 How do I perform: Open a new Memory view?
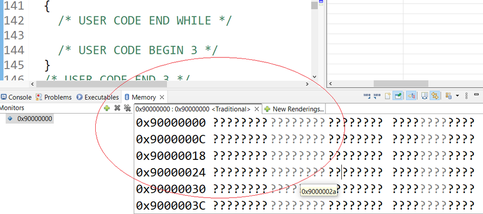[x=388, y=96]
